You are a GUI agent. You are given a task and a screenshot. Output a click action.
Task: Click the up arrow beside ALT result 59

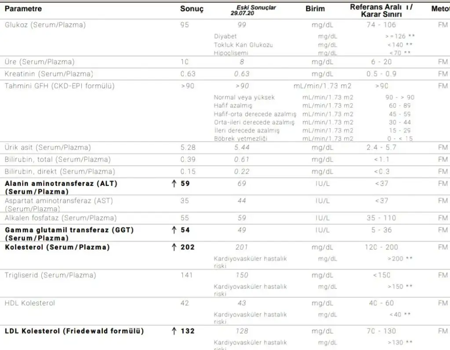pos(174,184)
